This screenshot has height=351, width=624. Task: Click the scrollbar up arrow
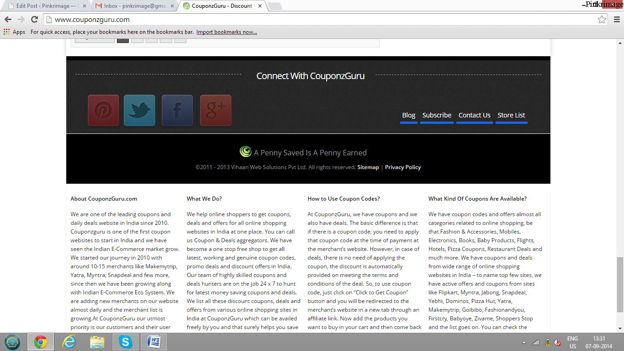point(620,43)
